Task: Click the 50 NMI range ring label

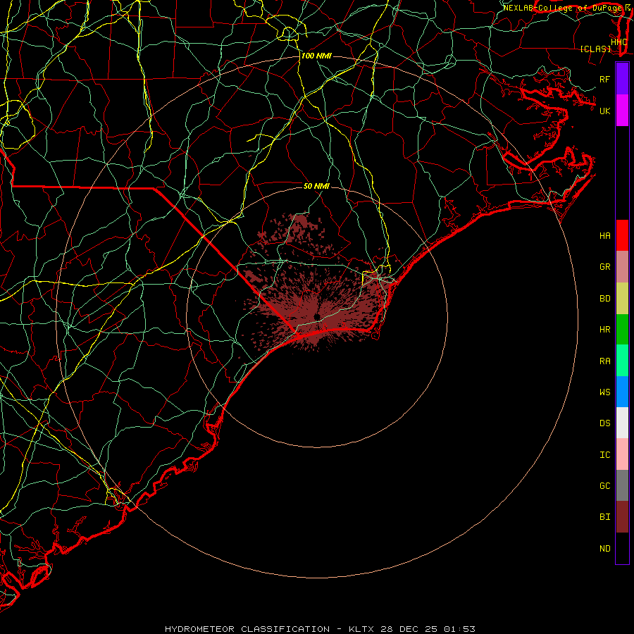Action: point(316,186)
